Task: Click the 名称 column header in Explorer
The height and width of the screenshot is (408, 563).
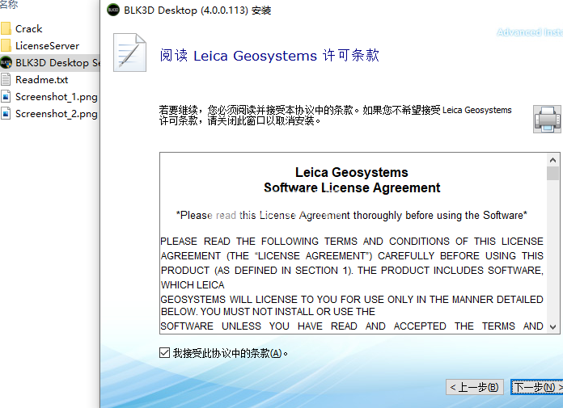Action: click(x=9, y=4)
